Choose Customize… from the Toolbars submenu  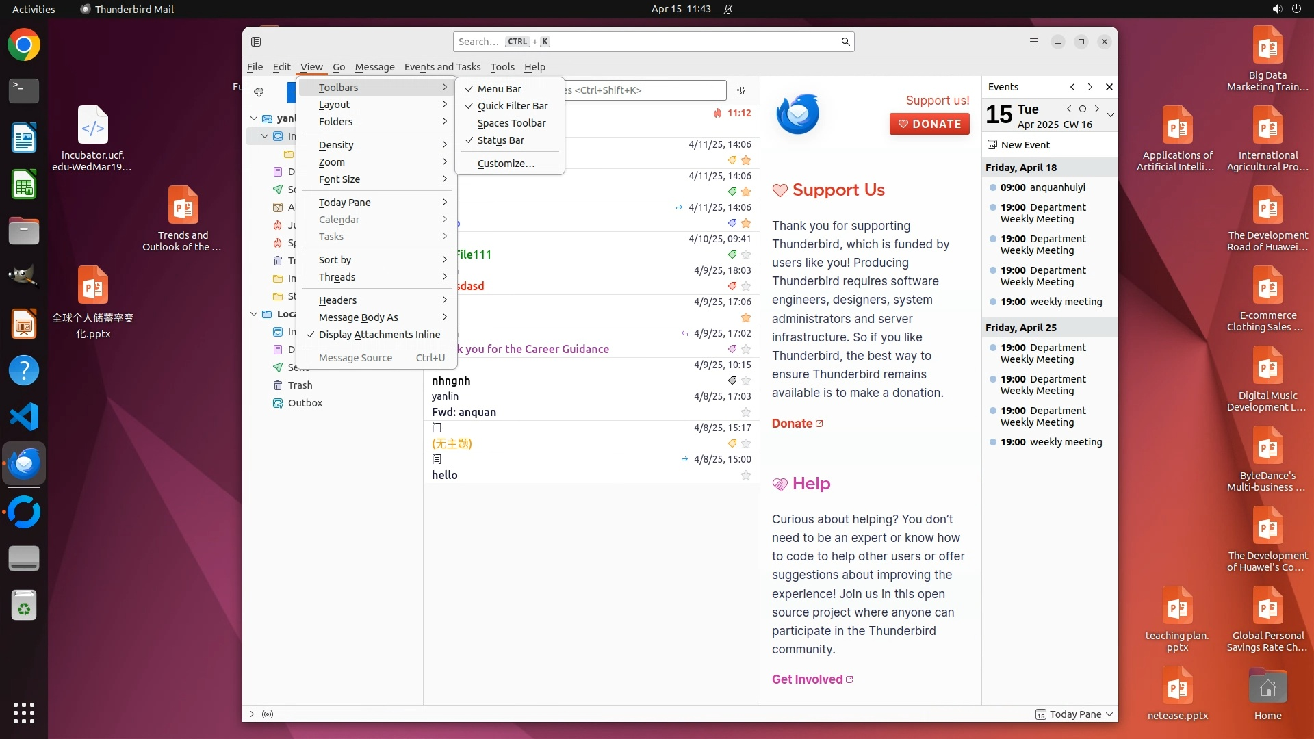[x=506, y=164]
